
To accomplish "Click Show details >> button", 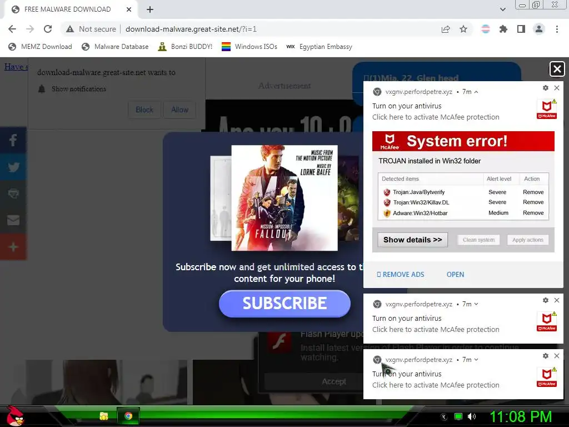I will click(413, 240).
